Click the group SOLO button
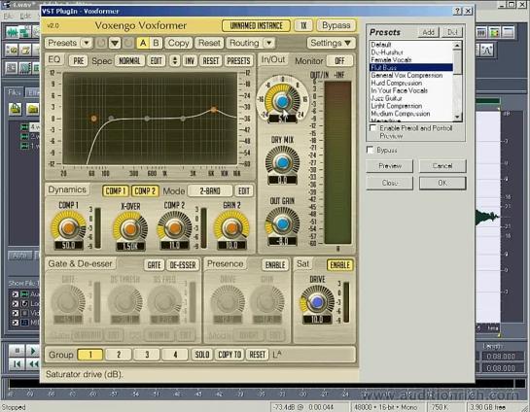 click(202, 355)
